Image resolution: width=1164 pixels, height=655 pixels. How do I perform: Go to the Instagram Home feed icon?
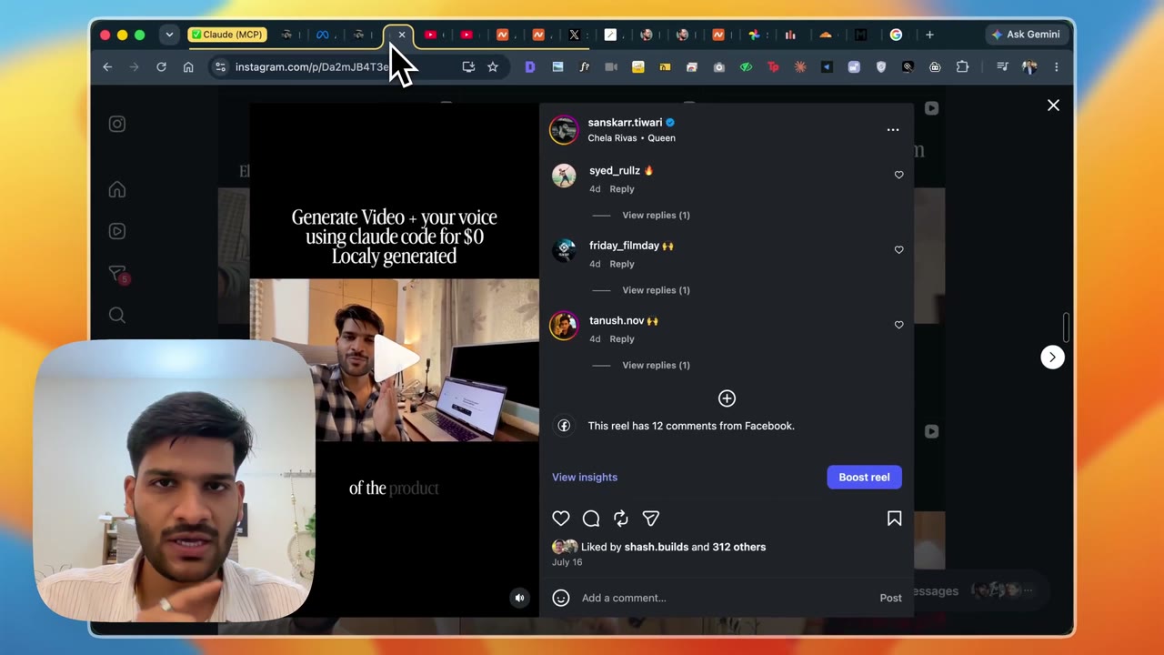tap(117, 189)
